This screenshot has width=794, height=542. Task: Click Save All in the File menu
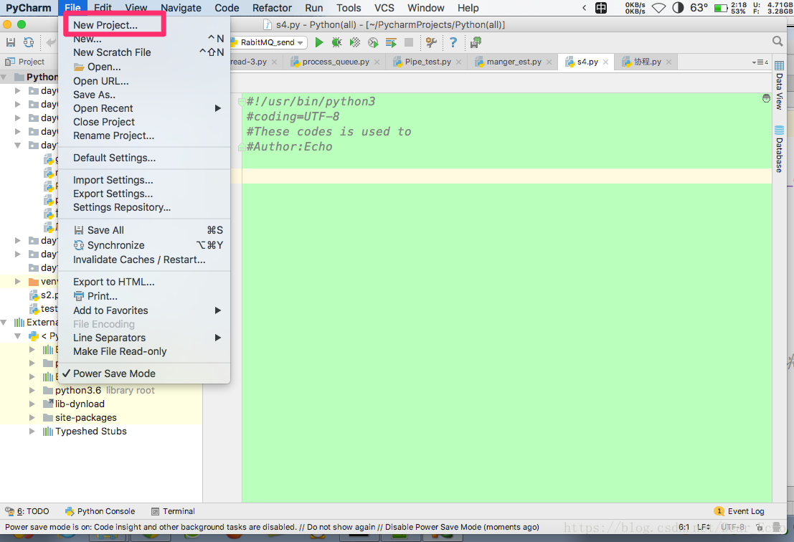coord(144,230)
